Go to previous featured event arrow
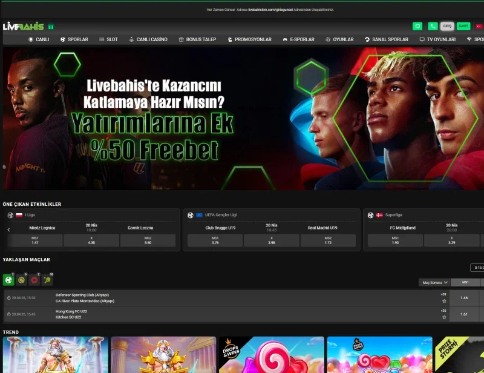Viewport: 484px width, 373px height. (8, 229)
